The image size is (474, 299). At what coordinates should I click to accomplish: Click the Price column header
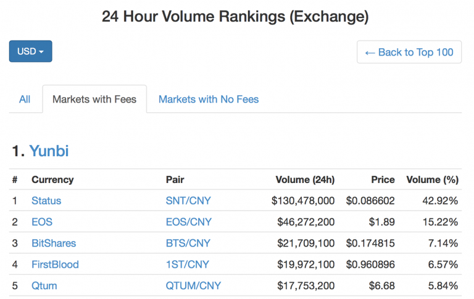pyautogui.click(x=383, y=180)
